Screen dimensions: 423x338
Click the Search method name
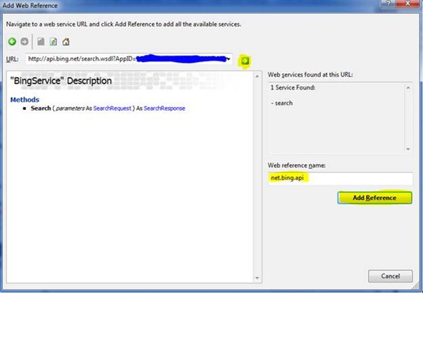(x=41, y=108)
